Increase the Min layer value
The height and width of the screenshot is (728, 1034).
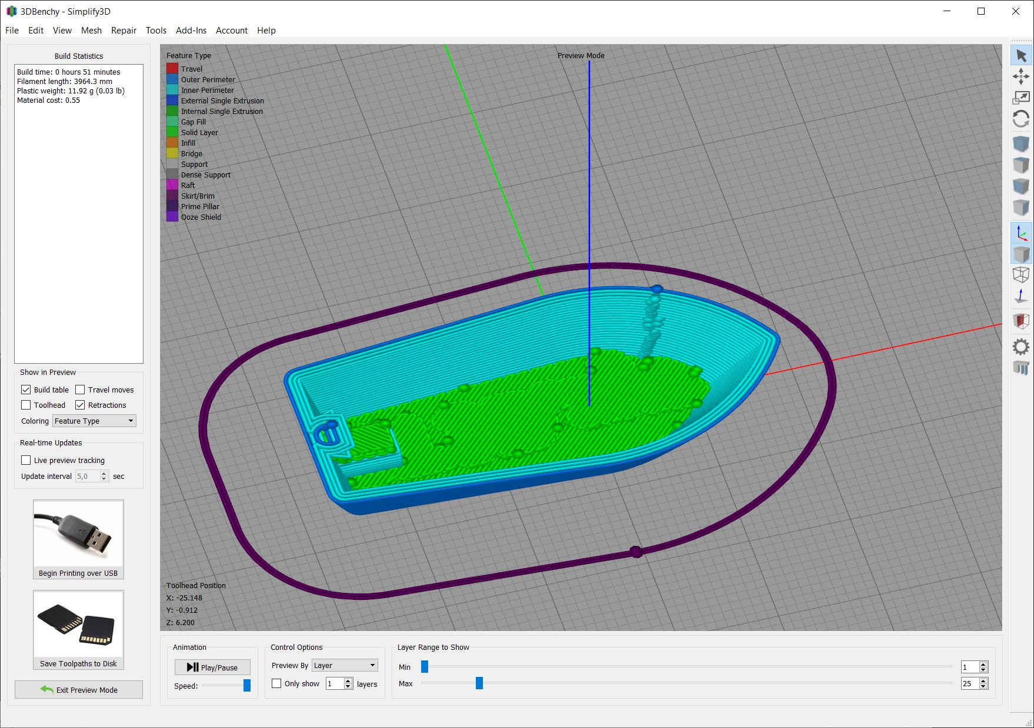[x=983, y=664]
